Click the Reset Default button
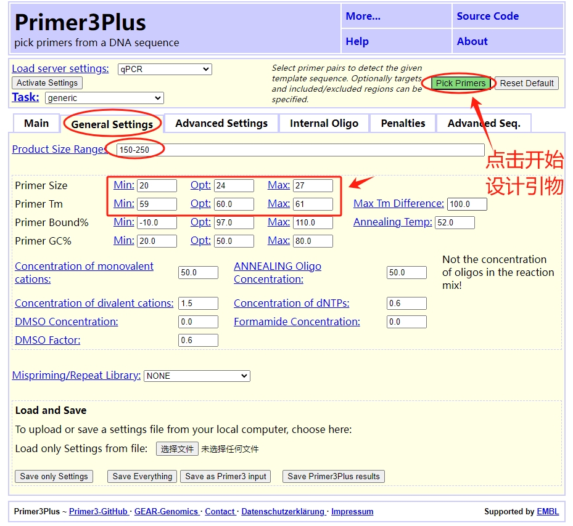573x526 pixels. 527,83
